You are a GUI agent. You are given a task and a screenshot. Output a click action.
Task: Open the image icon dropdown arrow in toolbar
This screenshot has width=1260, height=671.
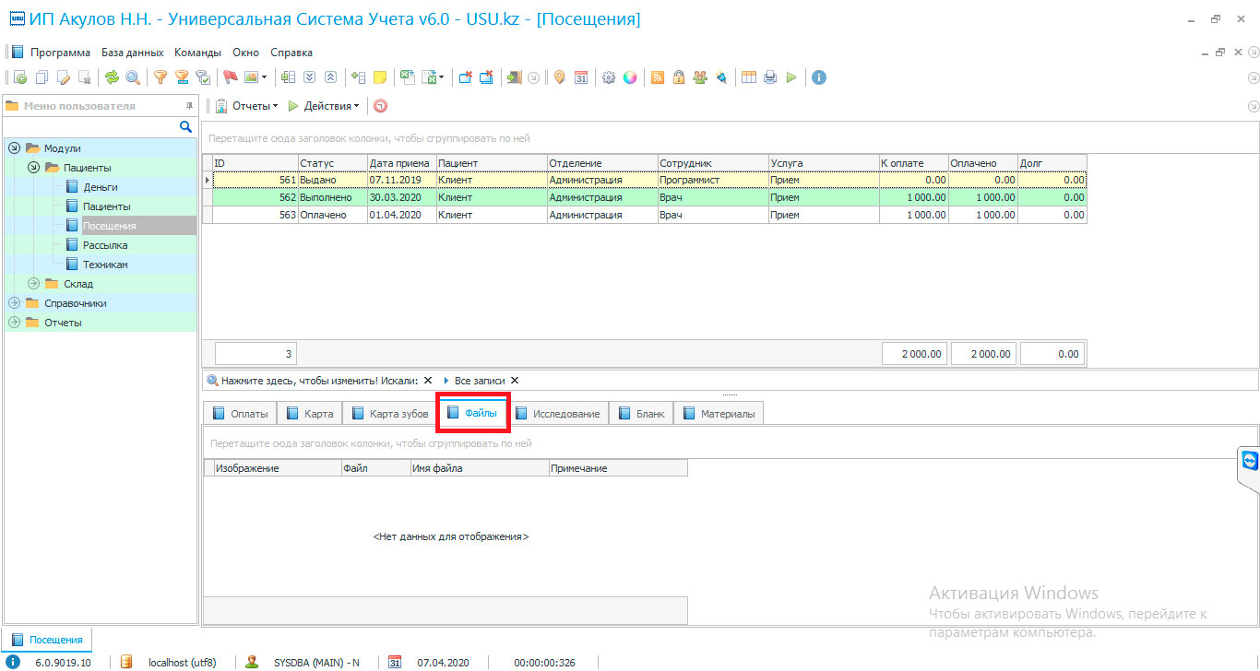coord(265,77)
